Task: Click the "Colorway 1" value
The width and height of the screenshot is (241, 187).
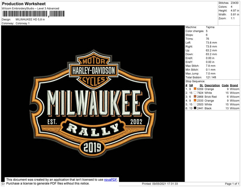Action: tap(22, 23)
